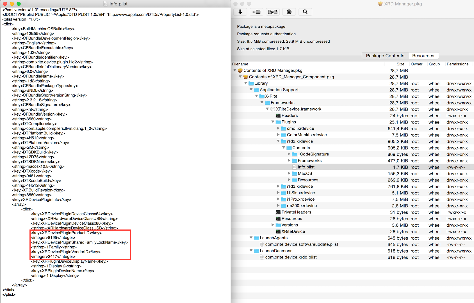The height and width of the screenshot is (303, 474).
Task: Click the Info.plist row's 1,7 KiB size
Action: tap(400, 167)
